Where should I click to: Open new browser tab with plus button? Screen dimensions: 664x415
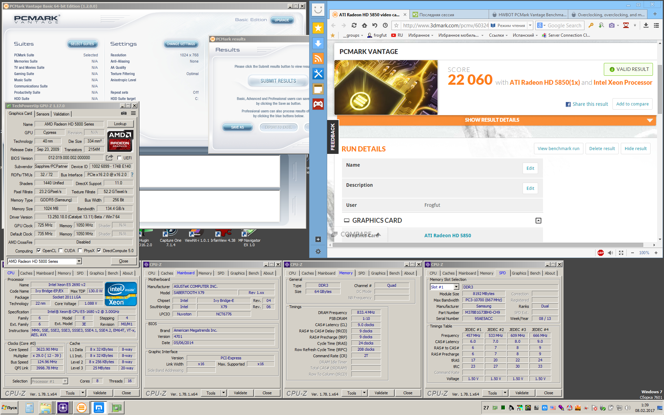(655, 14)
